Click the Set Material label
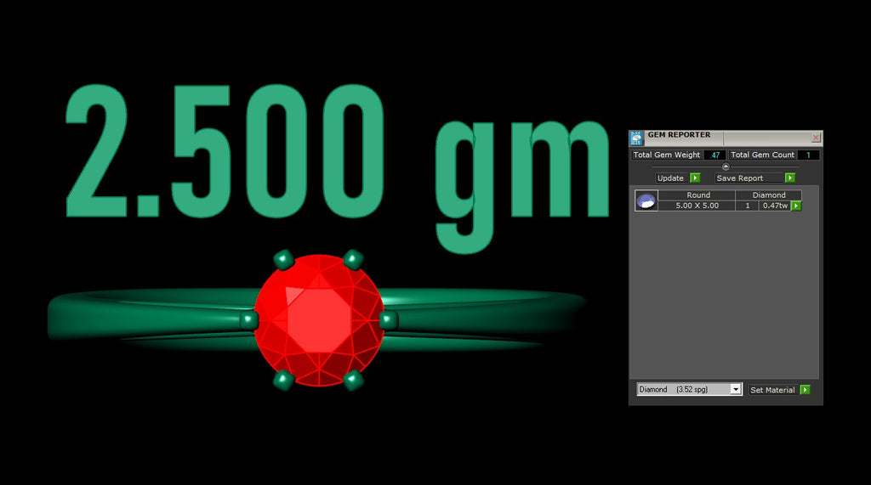This screenshot has height=485, width=871. 772,390
